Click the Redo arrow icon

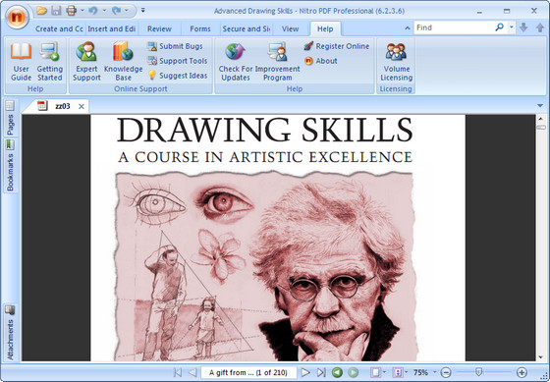[116, 11]
